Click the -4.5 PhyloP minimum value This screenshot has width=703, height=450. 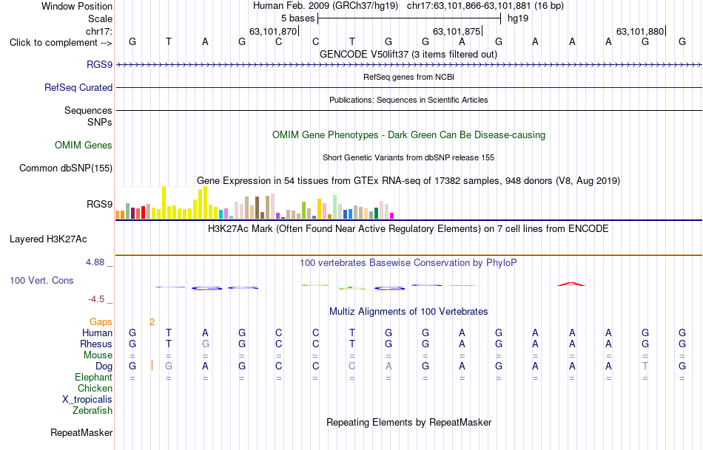point(96,299)
